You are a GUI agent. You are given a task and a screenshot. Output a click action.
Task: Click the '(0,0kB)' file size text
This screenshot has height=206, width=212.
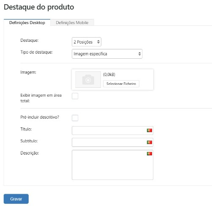click(109, 74)
